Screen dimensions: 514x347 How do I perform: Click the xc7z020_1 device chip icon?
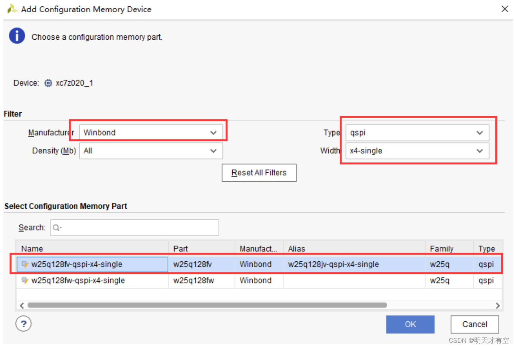pyautogui.click(x=48, y=83)
